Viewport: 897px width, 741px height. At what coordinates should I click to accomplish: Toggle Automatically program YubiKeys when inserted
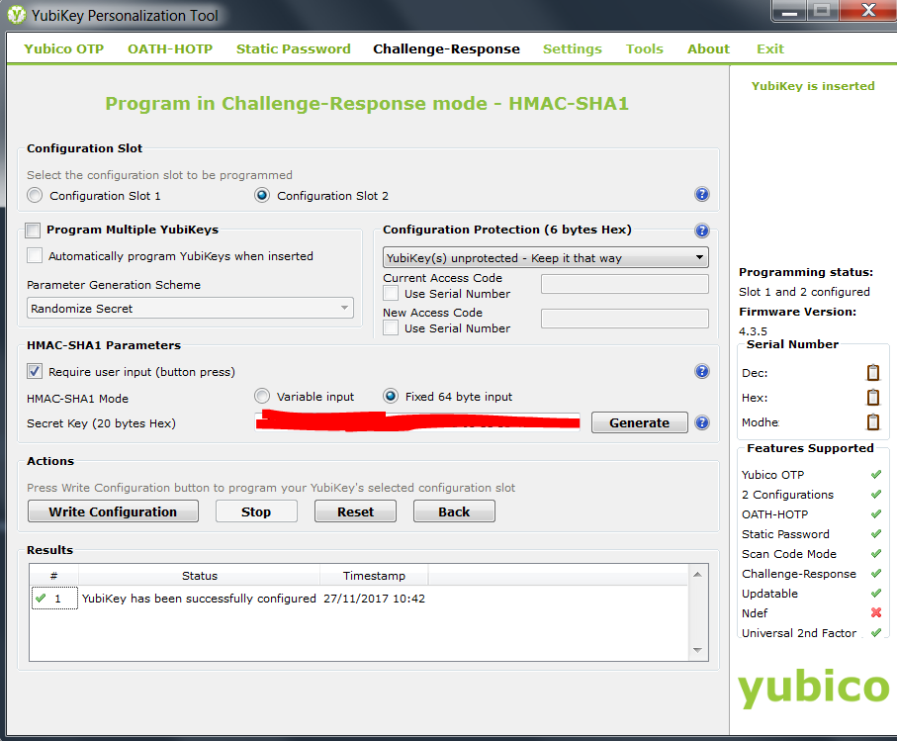(x=35, y=256)
